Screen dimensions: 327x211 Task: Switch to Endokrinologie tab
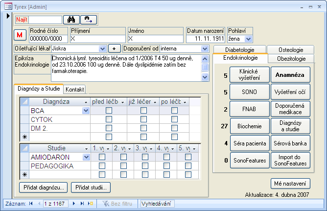pyautogui.click(x=240, y=58)
